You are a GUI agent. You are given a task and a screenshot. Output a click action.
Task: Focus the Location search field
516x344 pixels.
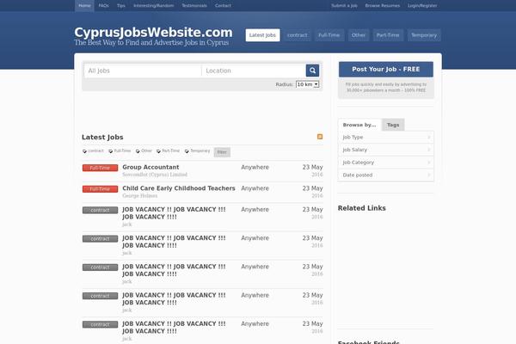point(253,71)
